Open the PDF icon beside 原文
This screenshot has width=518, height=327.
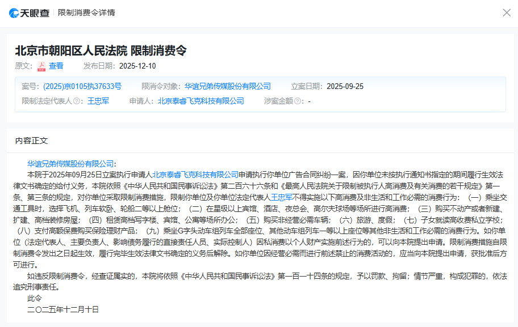point(41,66)
